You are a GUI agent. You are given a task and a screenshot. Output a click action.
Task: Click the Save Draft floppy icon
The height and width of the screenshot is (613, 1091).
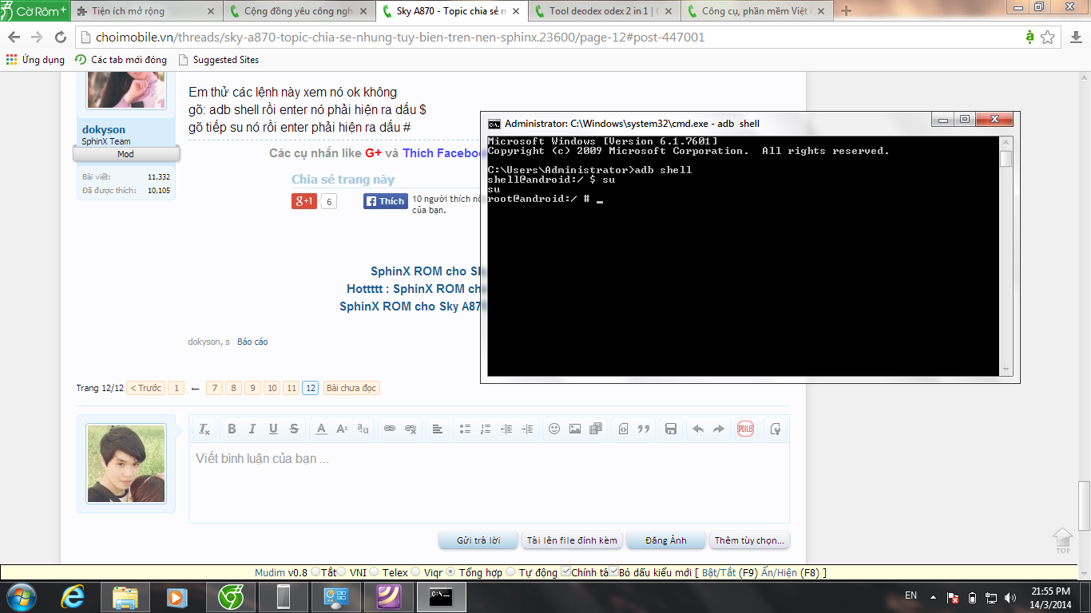click(x=671, y=429)
